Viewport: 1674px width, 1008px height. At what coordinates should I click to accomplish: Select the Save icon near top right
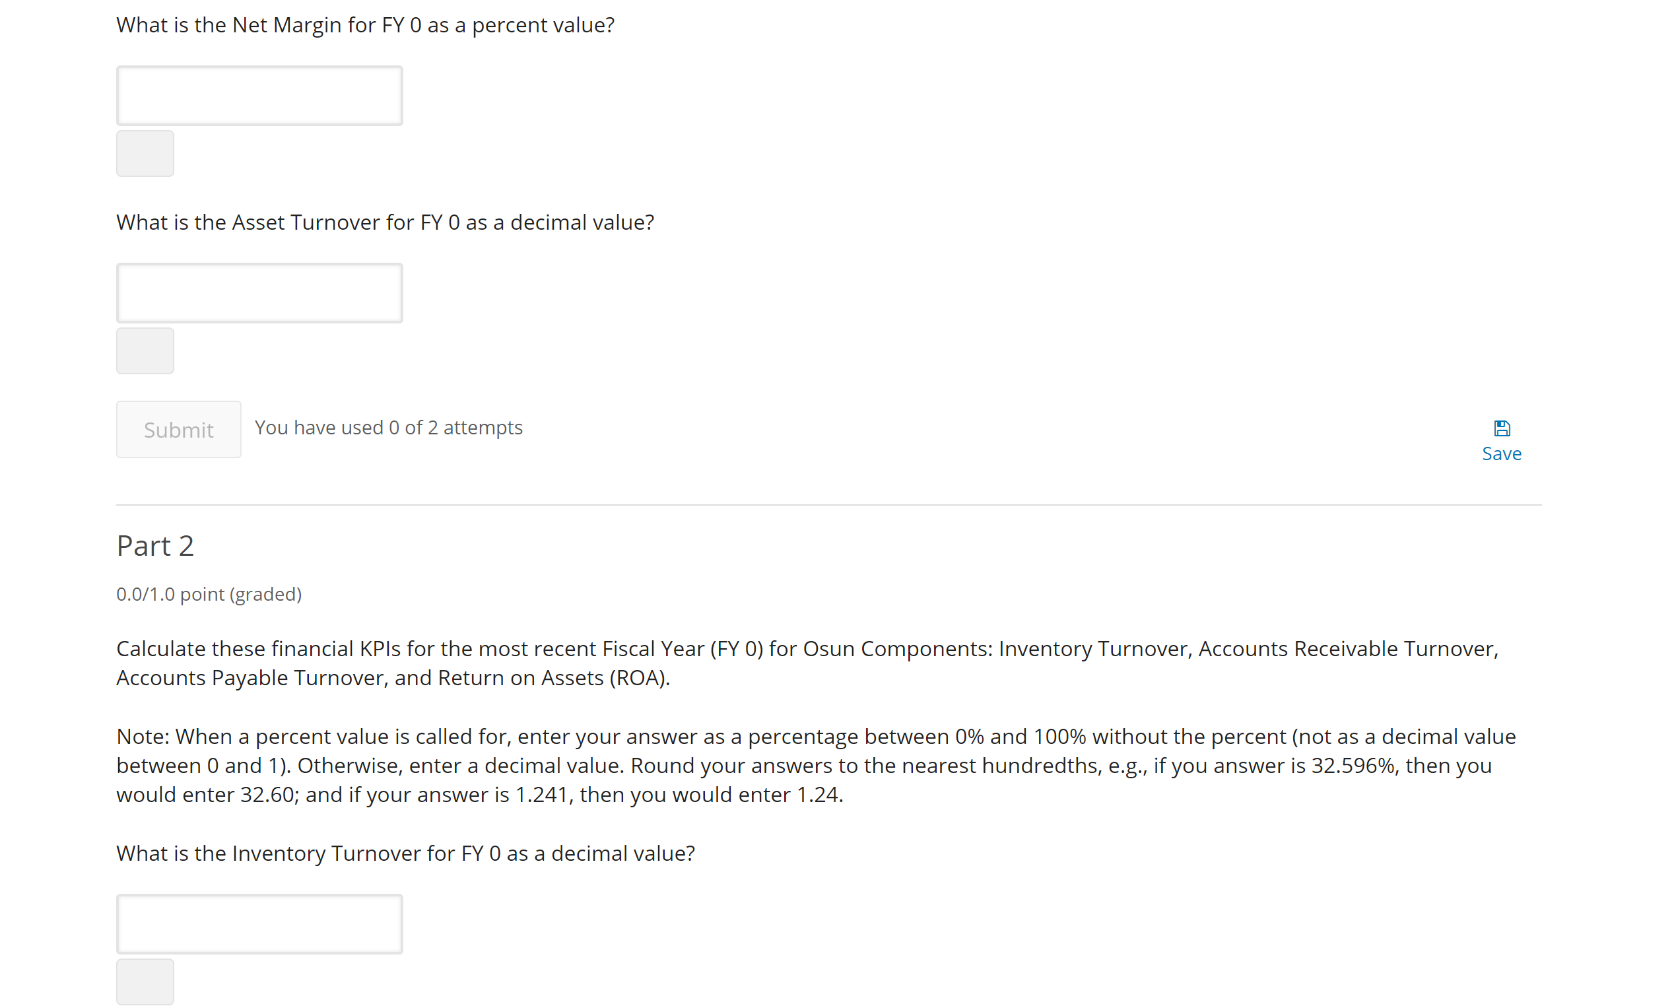click(1502, 427)
